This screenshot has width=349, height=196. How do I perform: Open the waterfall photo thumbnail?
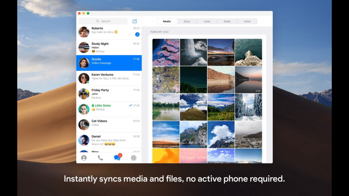[x=193, y=52]
